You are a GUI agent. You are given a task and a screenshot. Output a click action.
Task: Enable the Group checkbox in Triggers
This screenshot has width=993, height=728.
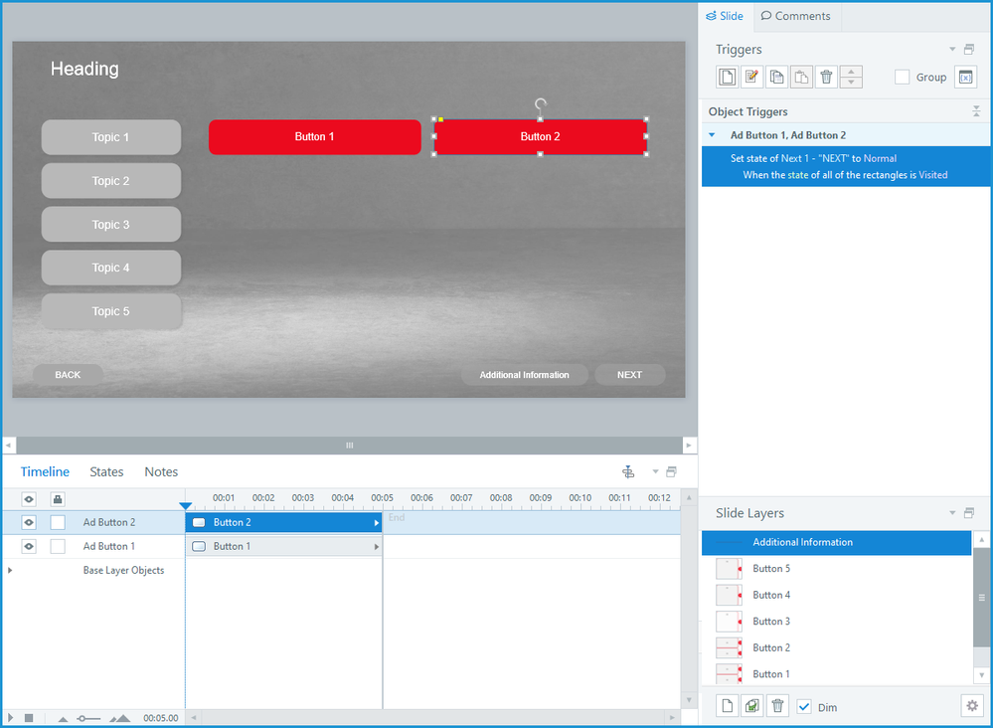903,77
